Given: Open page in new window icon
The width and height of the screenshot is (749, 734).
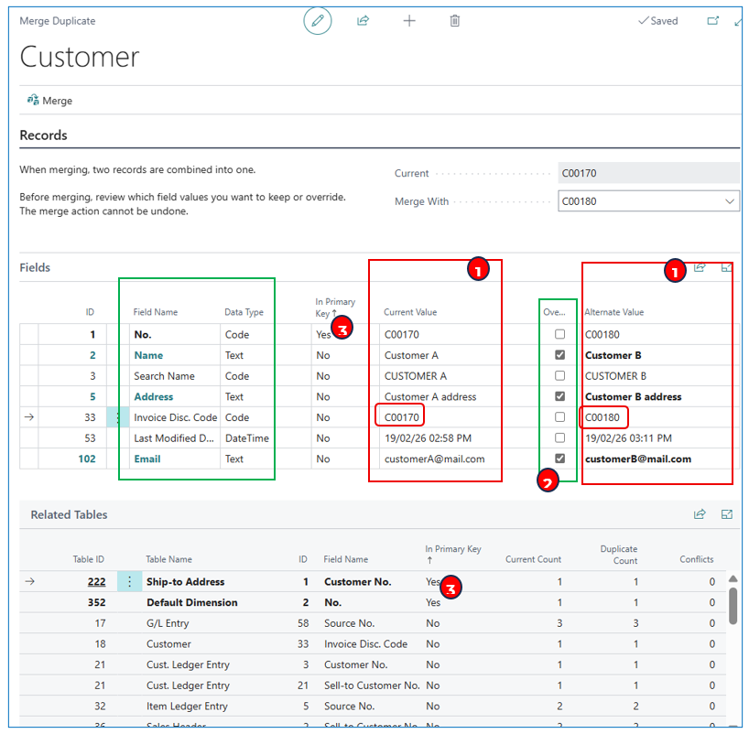Looking at the screenshot, I should coord(713,21).
